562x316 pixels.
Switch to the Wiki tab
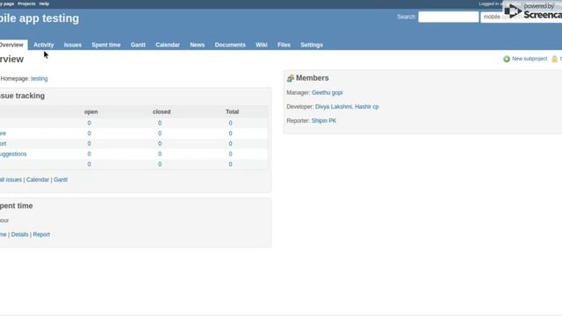pos(262,45)
